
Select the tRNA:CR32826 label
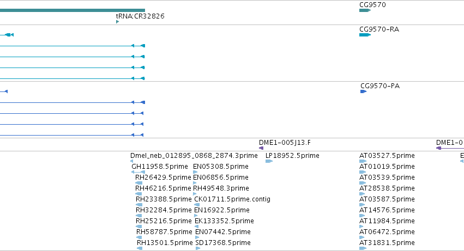click(140, 16)
